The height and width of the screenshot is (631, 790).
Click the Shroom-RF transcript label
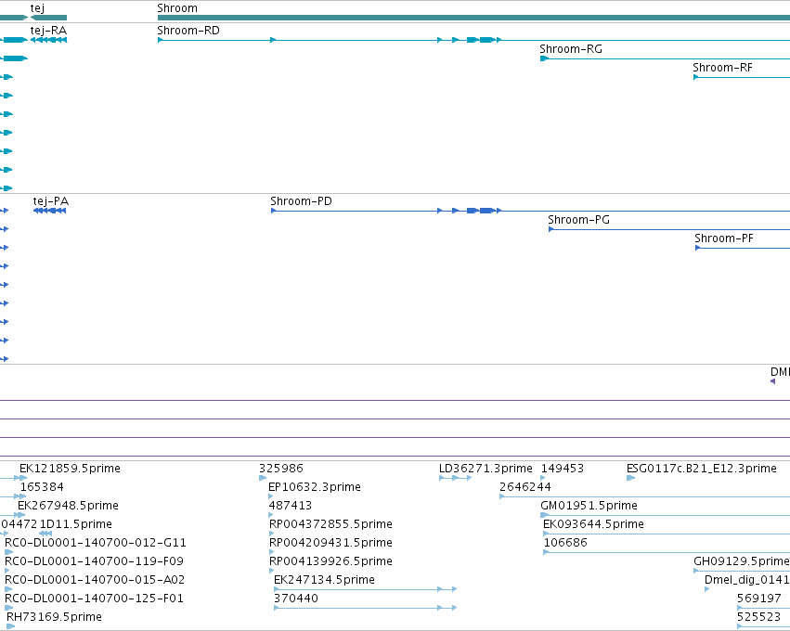click(x=722, y=68)
